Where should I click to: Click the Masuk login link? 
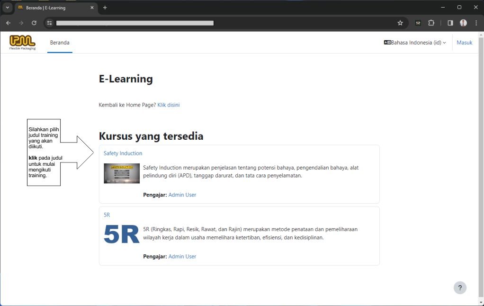tap(464, 43)
